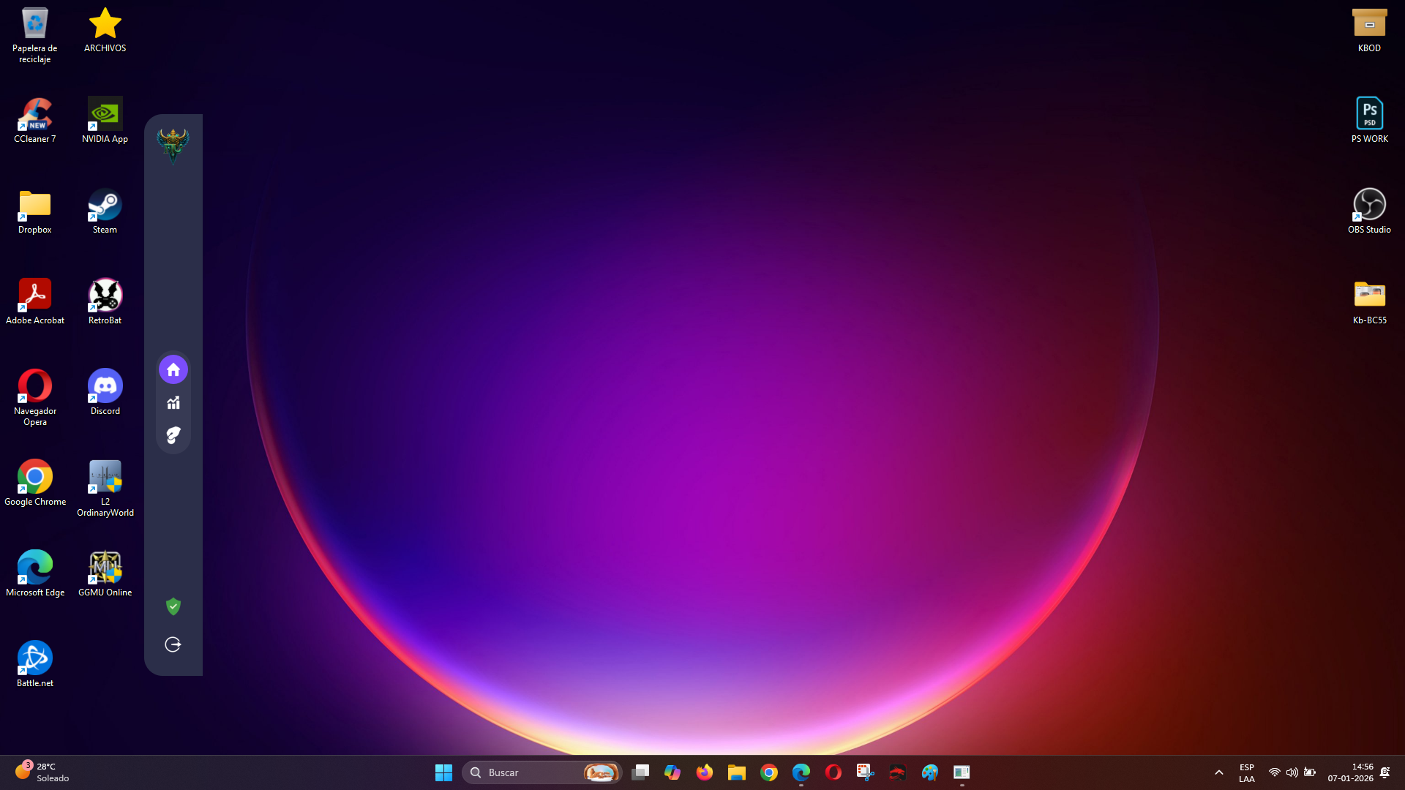Click the RetroBat desktop icon
This screenshot has width=1405, height=790.
105,301
